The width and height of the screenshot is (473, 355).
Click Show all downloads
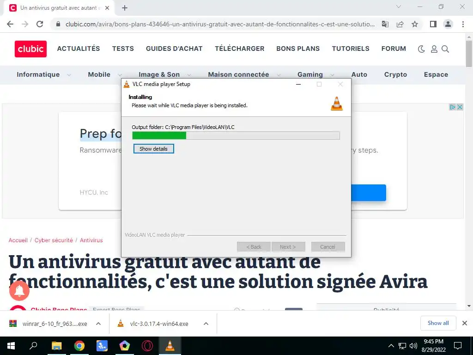pyautogui.click(x=438, y=323)
